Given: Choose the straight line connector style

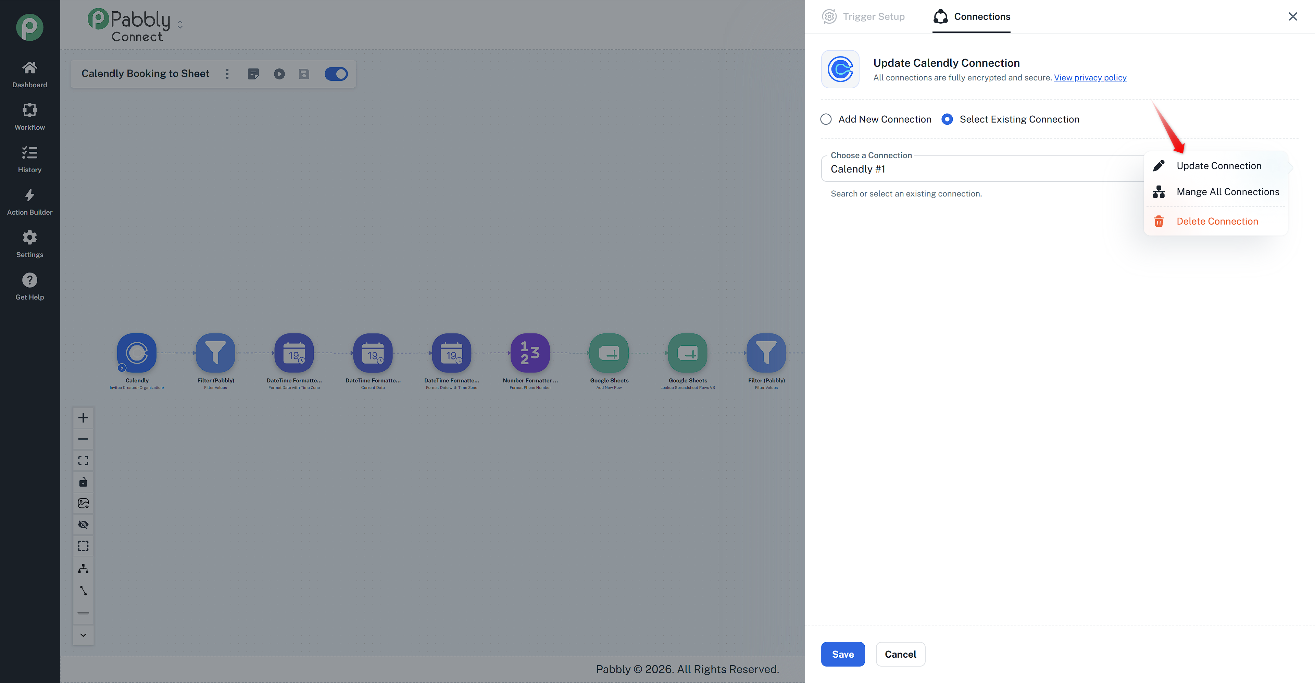Looking at the screenshot, I should tap(83, 613).
